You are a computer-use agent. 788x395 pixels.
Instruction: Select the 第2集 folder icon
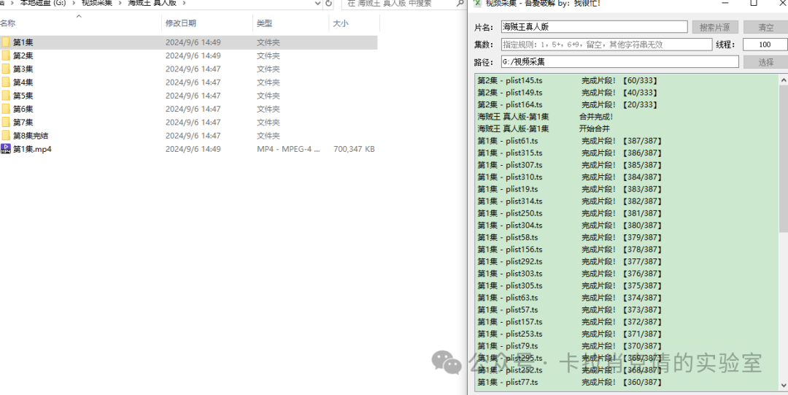click(6, 55)
